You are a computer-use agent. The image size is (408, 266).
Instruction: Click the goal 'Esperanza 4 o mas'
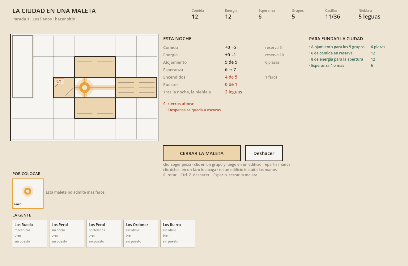327,66
